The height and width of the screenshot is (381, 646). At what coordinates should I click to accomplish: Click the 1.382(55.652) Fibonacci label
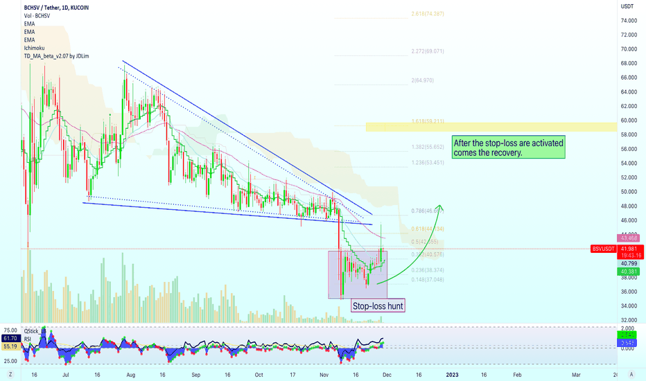click(x=428, y=147)
